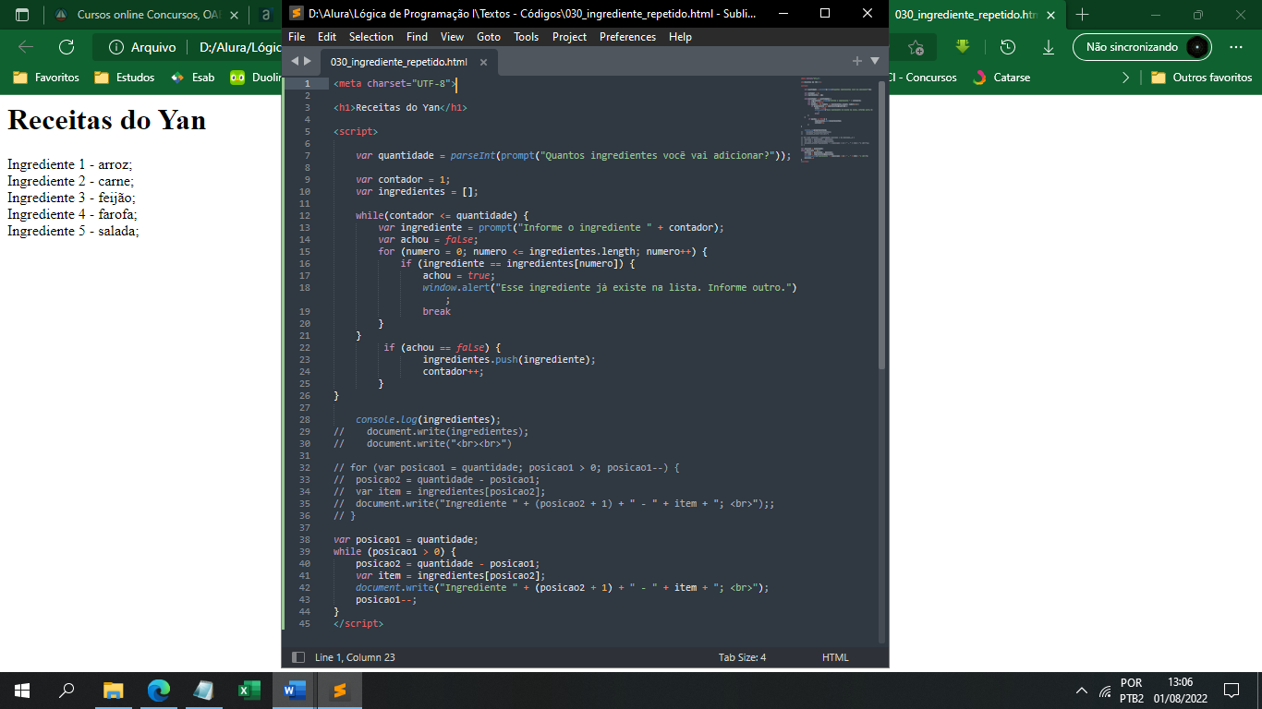Click the console.log(ingredientes) code line
1262x709 pixels.
(428, 419)
